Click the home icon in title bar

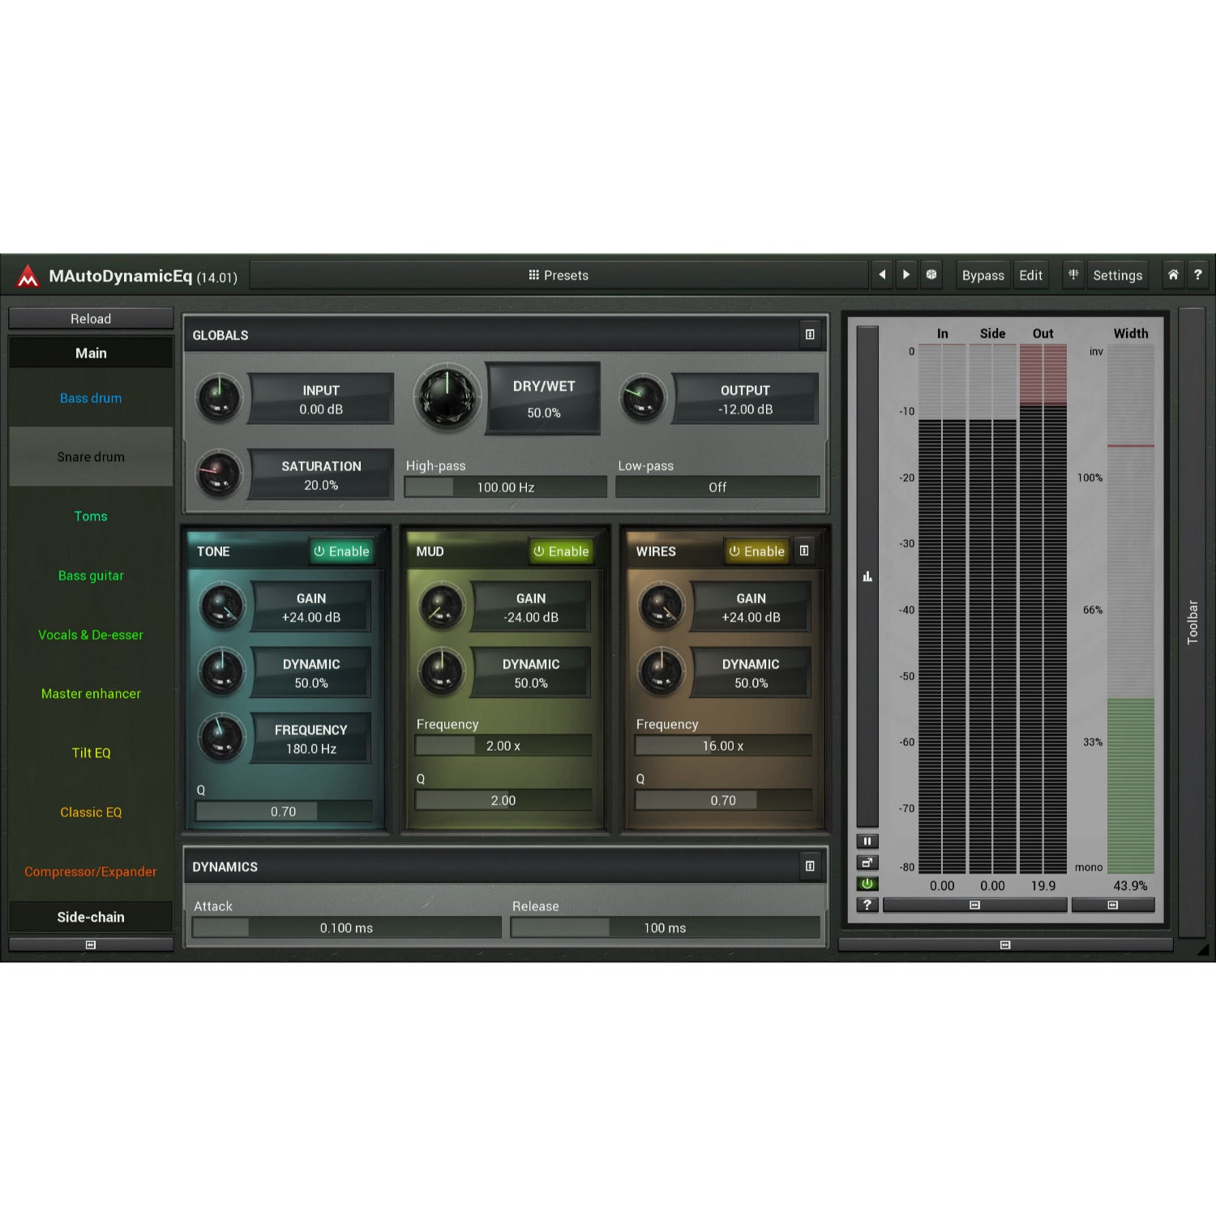click(1173, 275)
